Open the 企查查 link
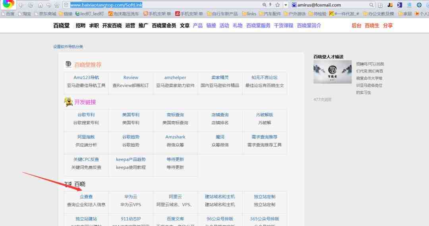 [x=86, y=197]
